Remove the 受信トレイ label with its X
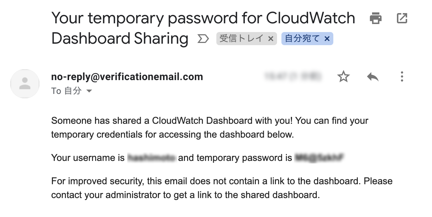This screenshot has height=217, width=432. point(270,39)
